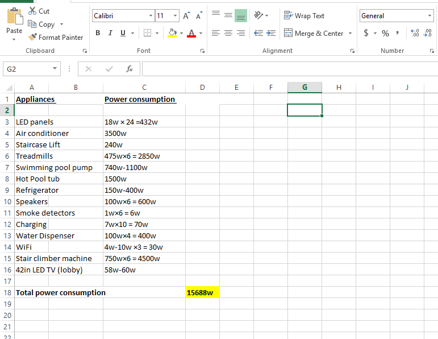Viewport: 438px width, 339px height.
Task: Select cell '42in LED TV (lobby)'
Action: click(49, 270)
